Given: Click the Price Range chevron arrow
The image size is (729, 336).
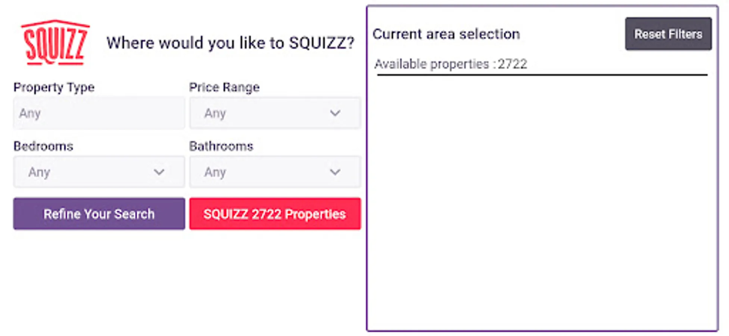Looking at the screenshot, I should point(335,113).
